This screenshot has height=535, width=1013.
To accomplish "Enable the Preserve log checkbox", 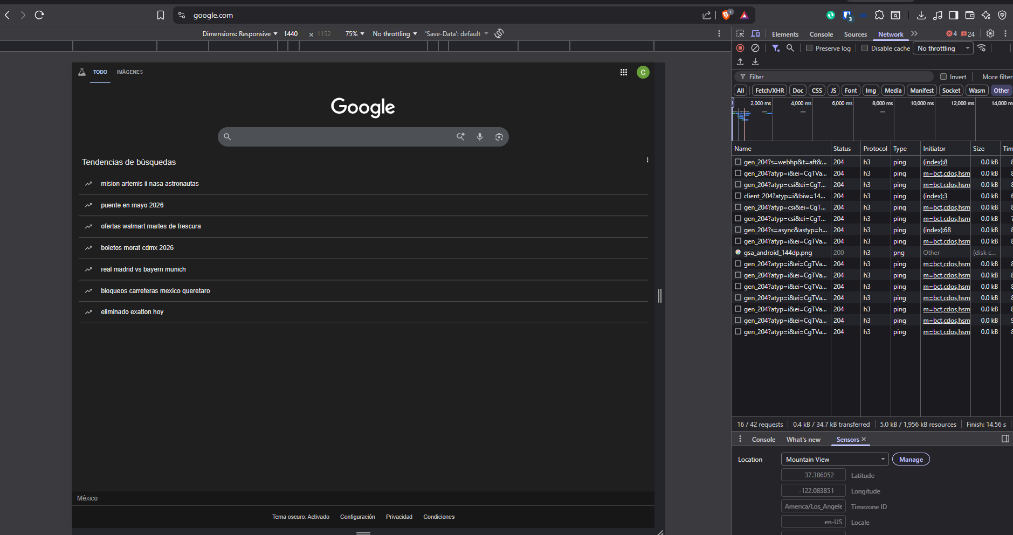I will click(809, 48).
